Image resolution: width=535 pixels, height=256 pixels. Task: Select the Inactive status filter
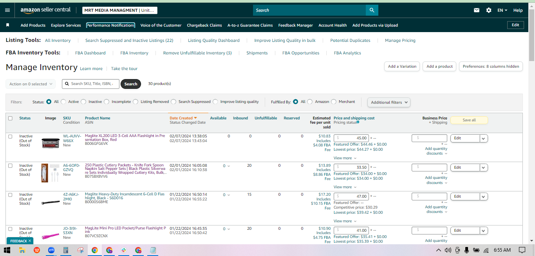point(83,102)
